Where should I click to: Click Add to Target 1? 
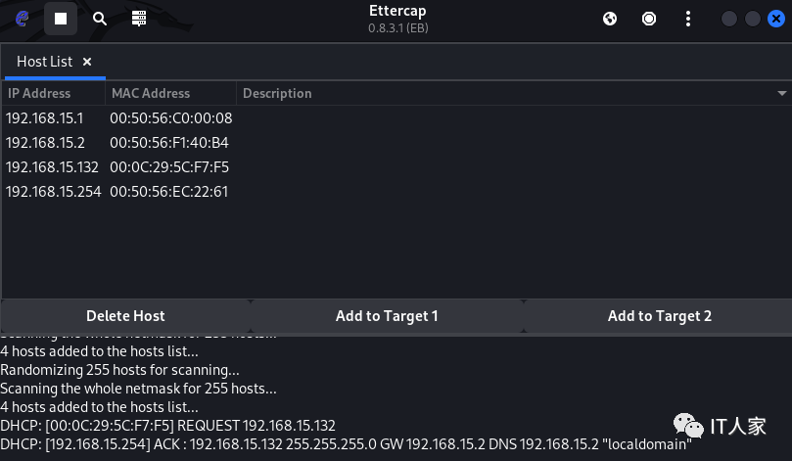[387, 316]
